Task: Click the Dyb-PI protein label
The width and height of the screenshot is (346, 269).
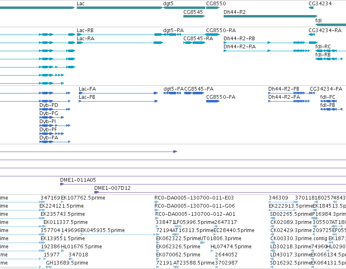Action: click(48, 122)
